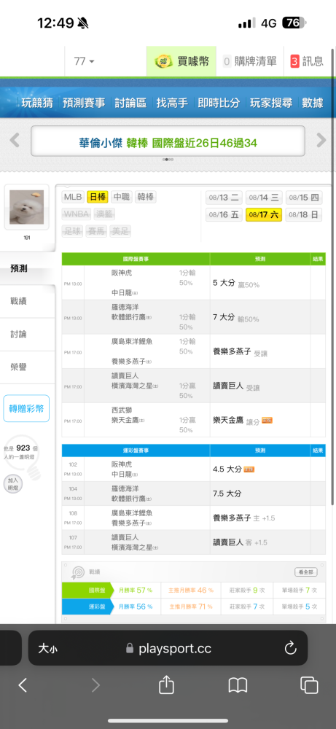
Task: Go back with Safari back arrow
Action: click(23, 685)
